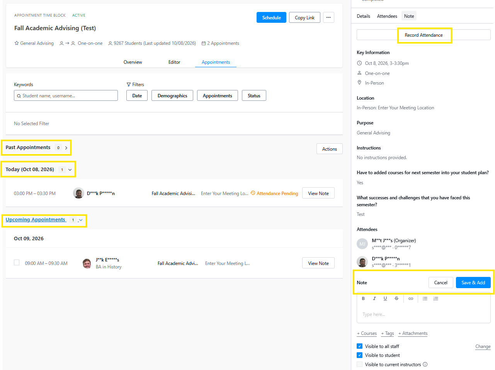
Task: Switch to the Editor tab
Action: tap(174, 62)
